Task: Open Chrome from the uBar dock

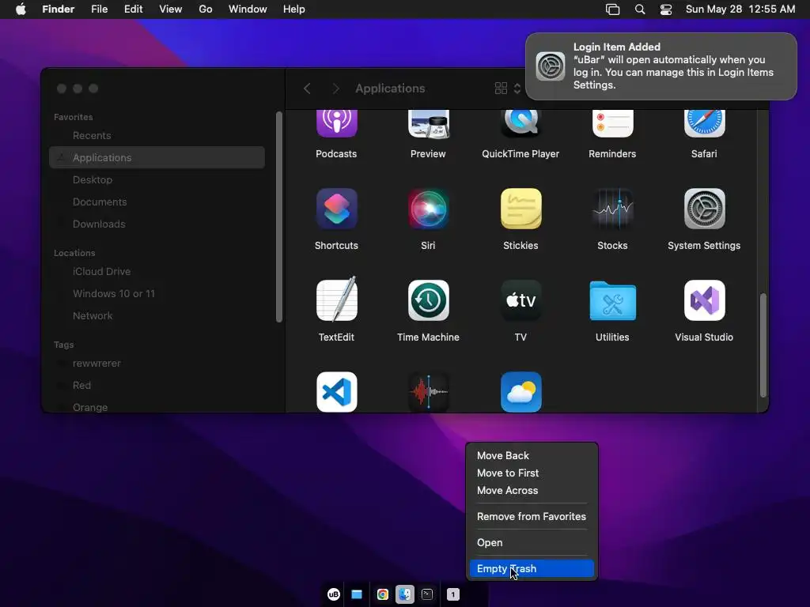Action: point(382,594)
